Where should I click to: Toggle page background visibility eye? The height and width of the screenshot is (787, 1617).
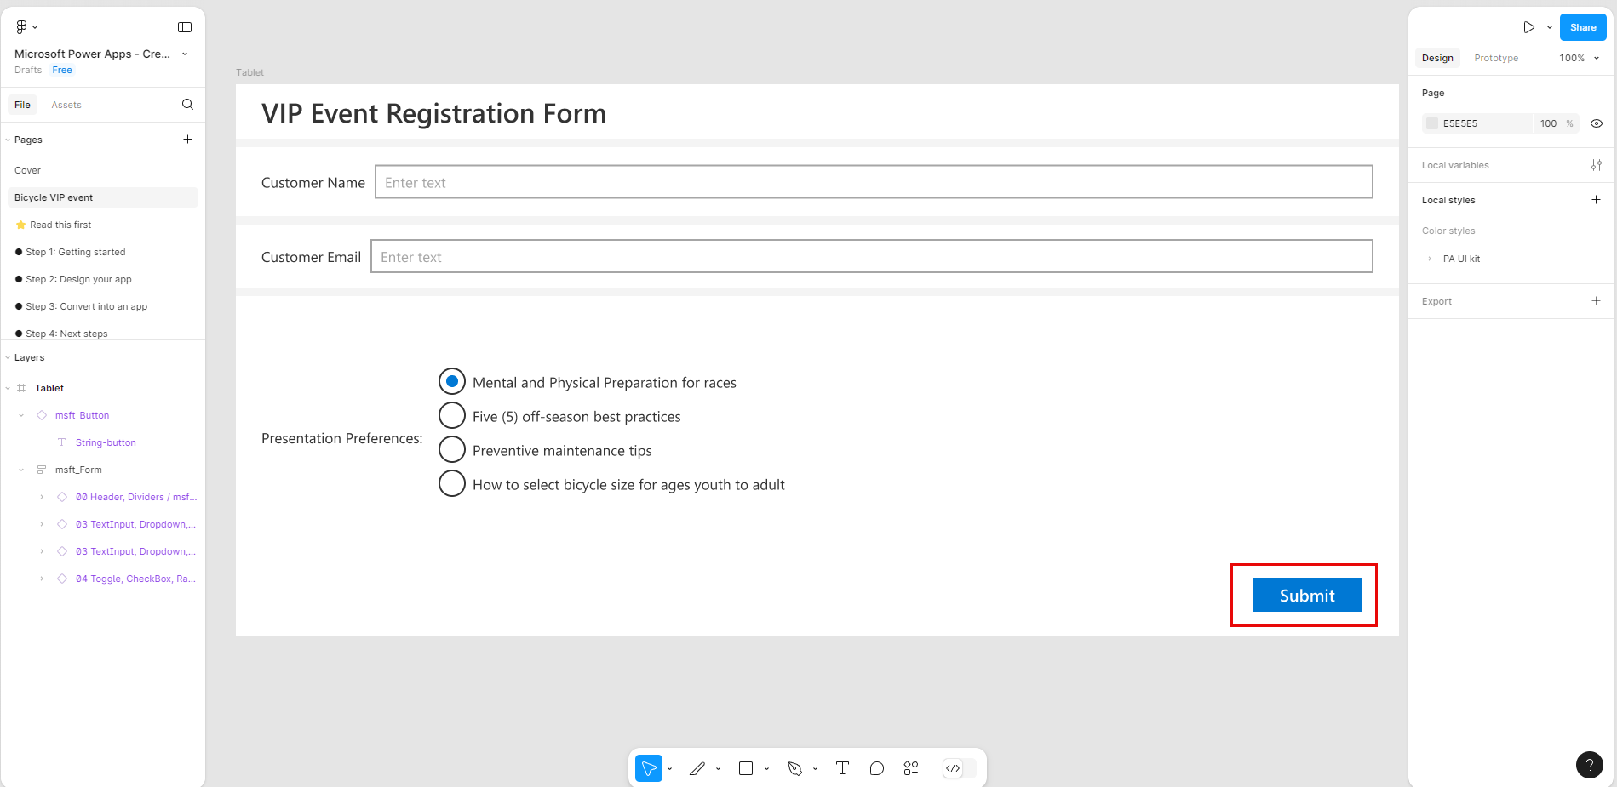click(x=1597, y=123)
